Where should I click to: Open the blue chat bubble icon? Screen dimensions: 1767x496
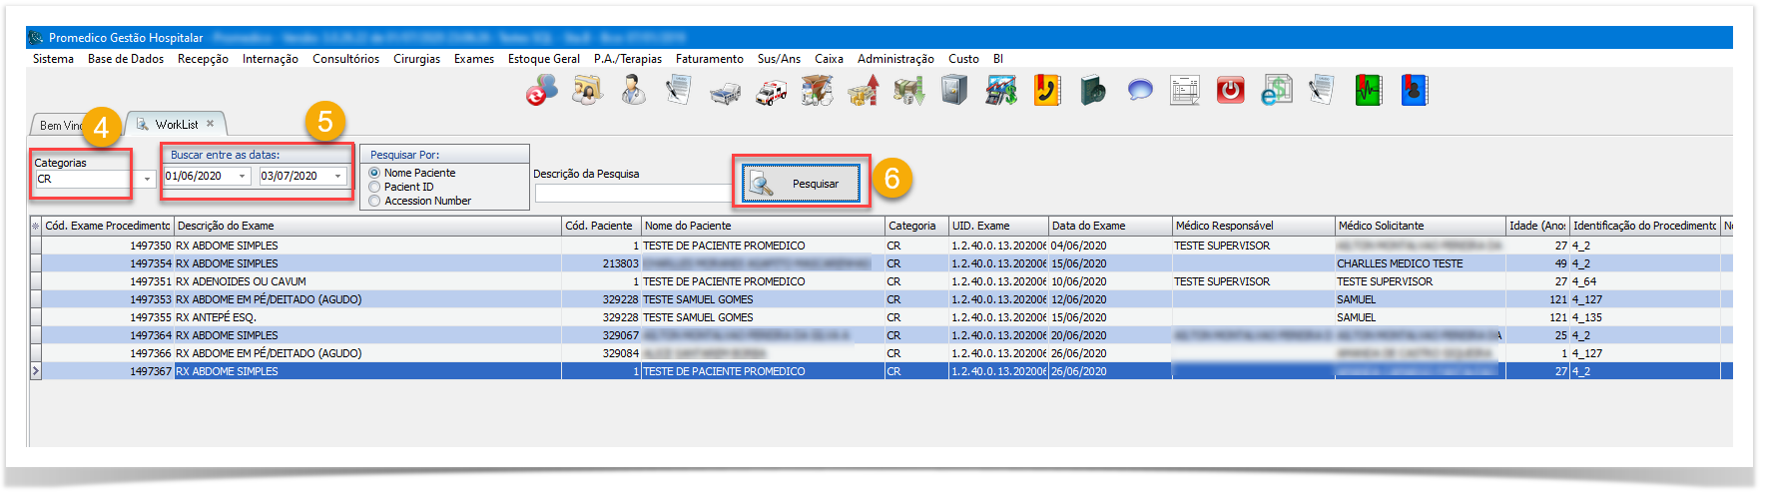[x=1139, y=91]
